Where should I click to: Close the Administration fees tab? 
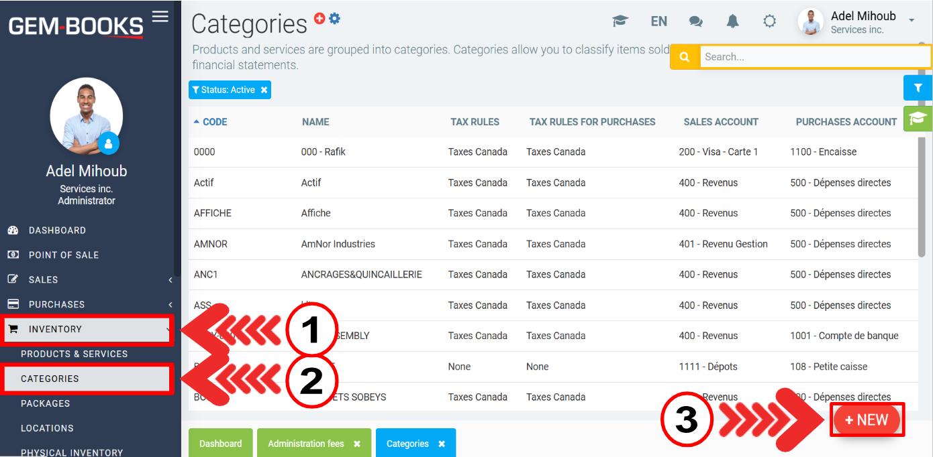click(x=357, y=444)
